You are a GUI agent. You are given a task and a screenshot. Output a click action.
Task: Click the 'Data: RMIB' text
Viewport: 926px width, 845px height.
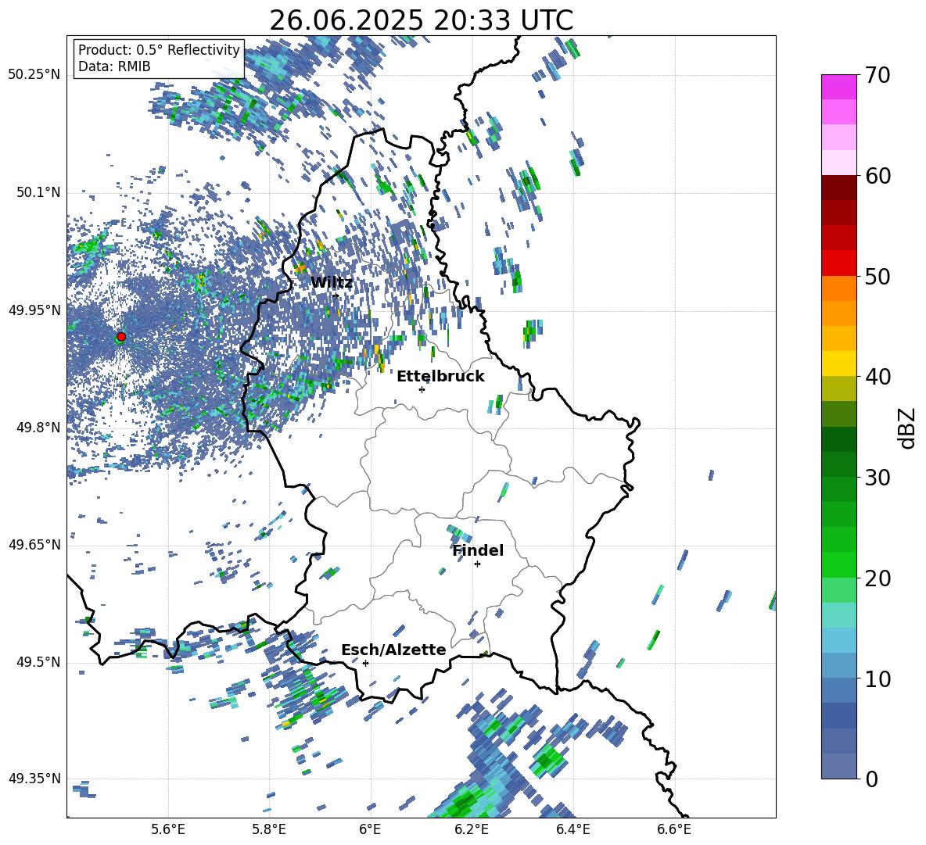114,66
